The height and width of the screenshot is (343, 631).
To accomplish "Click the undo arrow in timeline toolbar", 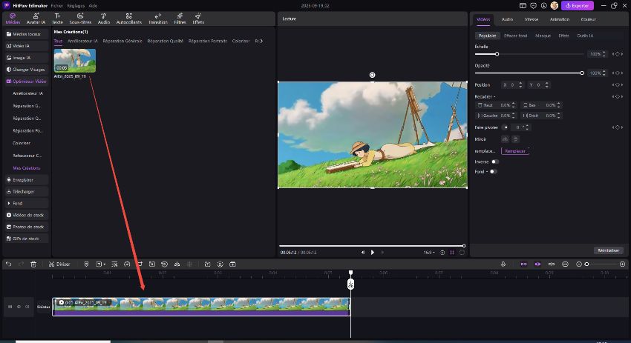I will [x=8, y=264].
